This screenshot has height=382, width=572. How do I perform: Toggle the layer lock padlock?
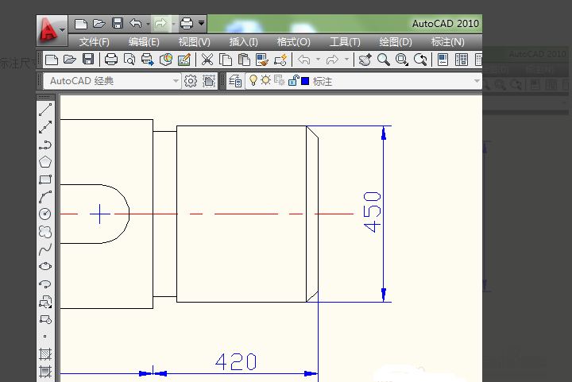tap(293, 80)
